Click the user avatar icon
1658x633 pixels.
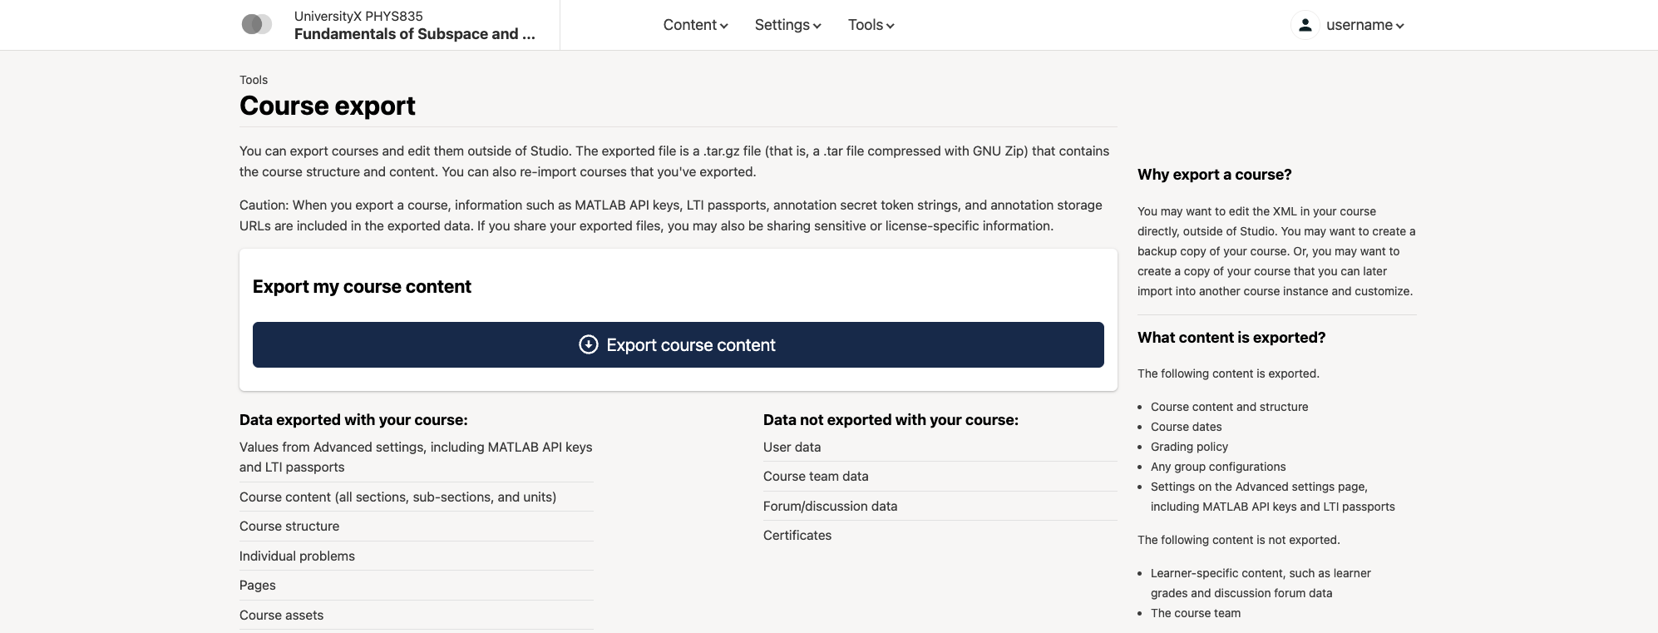click(1305, 25)
